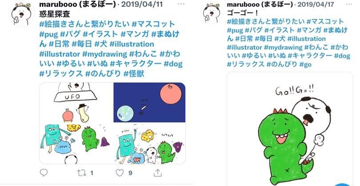
Task: Open the more options dots on the 2019/04/11 tweet
Action: 181,4
